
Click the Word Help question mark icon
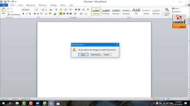tap(189, 5)
